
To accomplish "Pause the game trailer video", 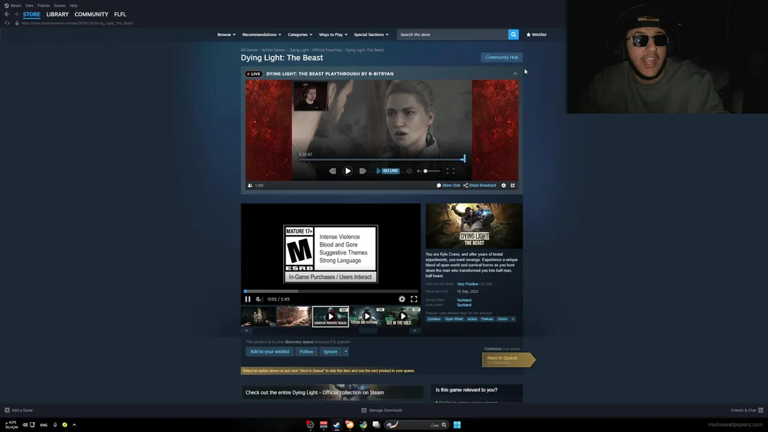I will (247, 299).
